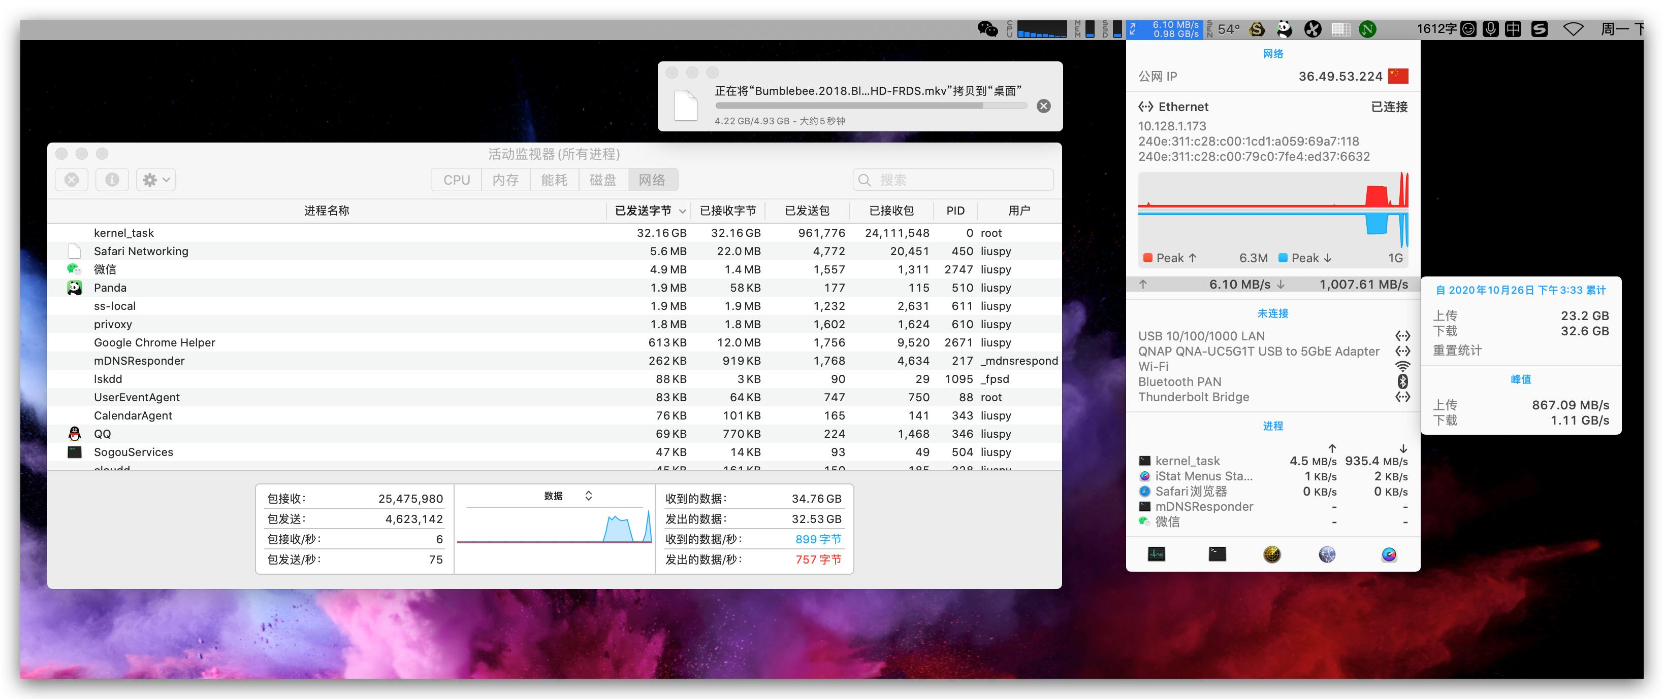Open the Panda menu bar icon

[x=1284, y=29]
